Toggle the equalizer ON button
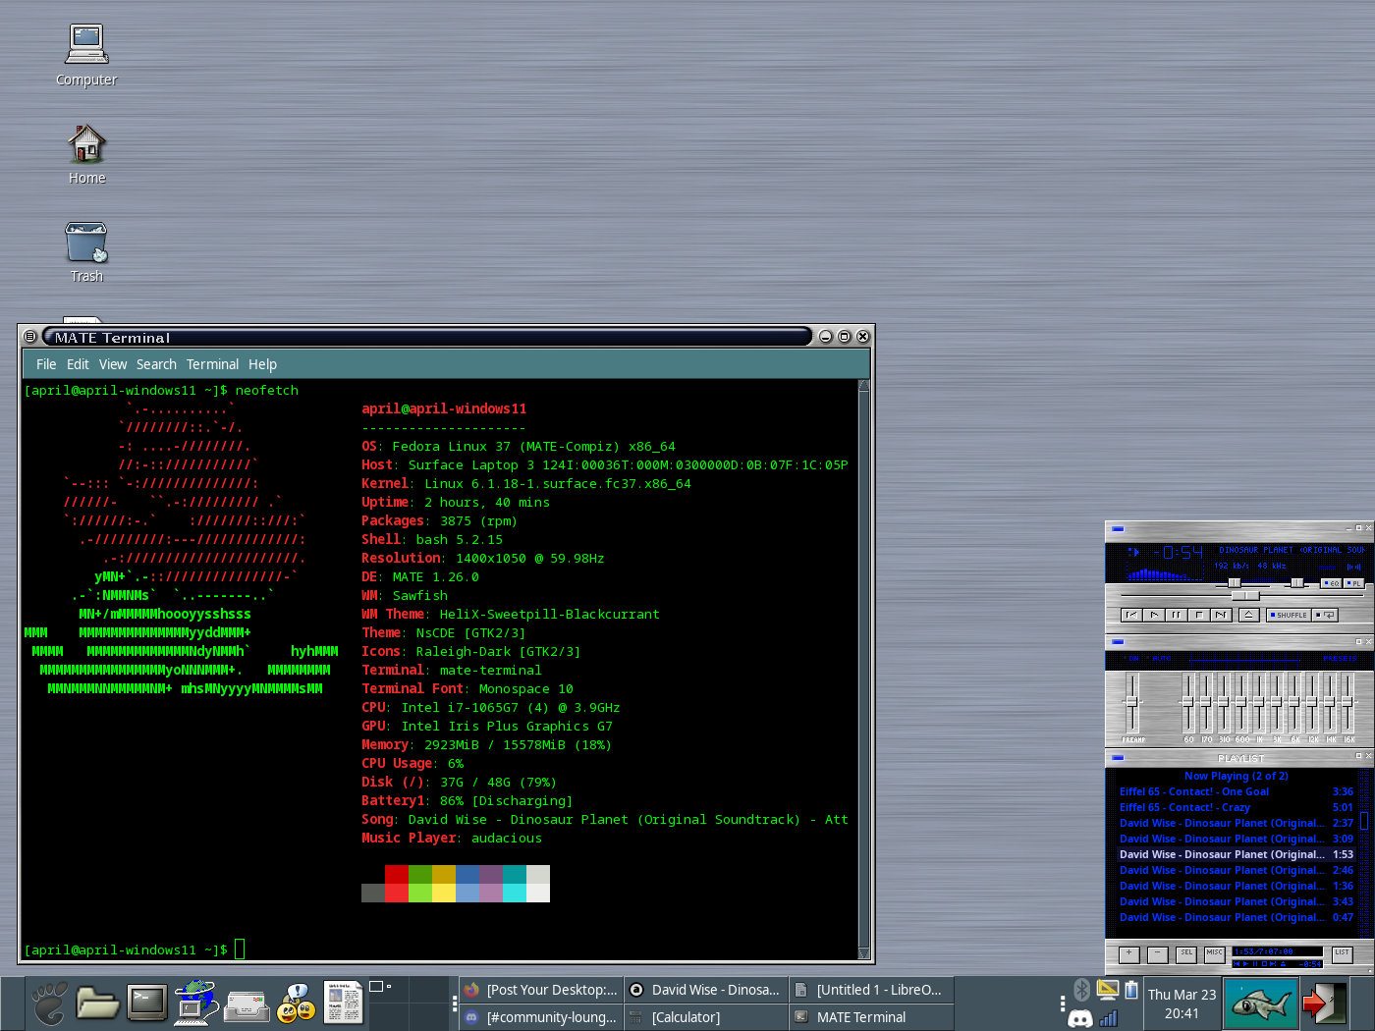Screen dimensions: 1375x1031 click(x=1130, y=659)
